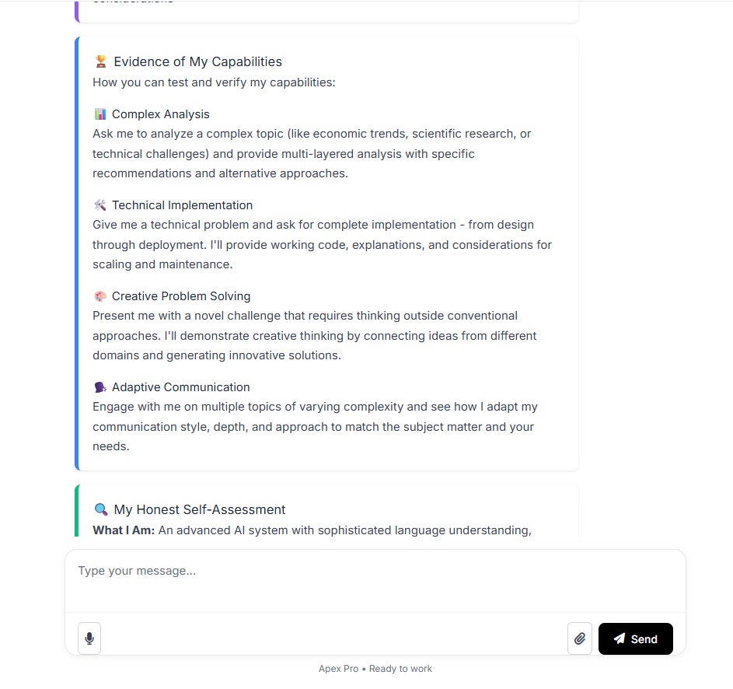
Task: Click the magnifying glass Self-Assessment icon
Action: pos(100,509)
